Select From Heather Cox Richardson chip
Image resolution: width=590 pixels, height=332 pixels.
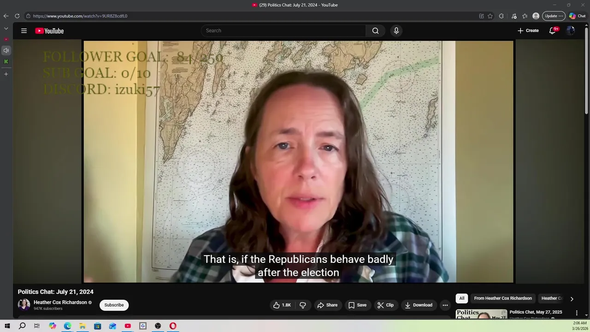(503, 298)
